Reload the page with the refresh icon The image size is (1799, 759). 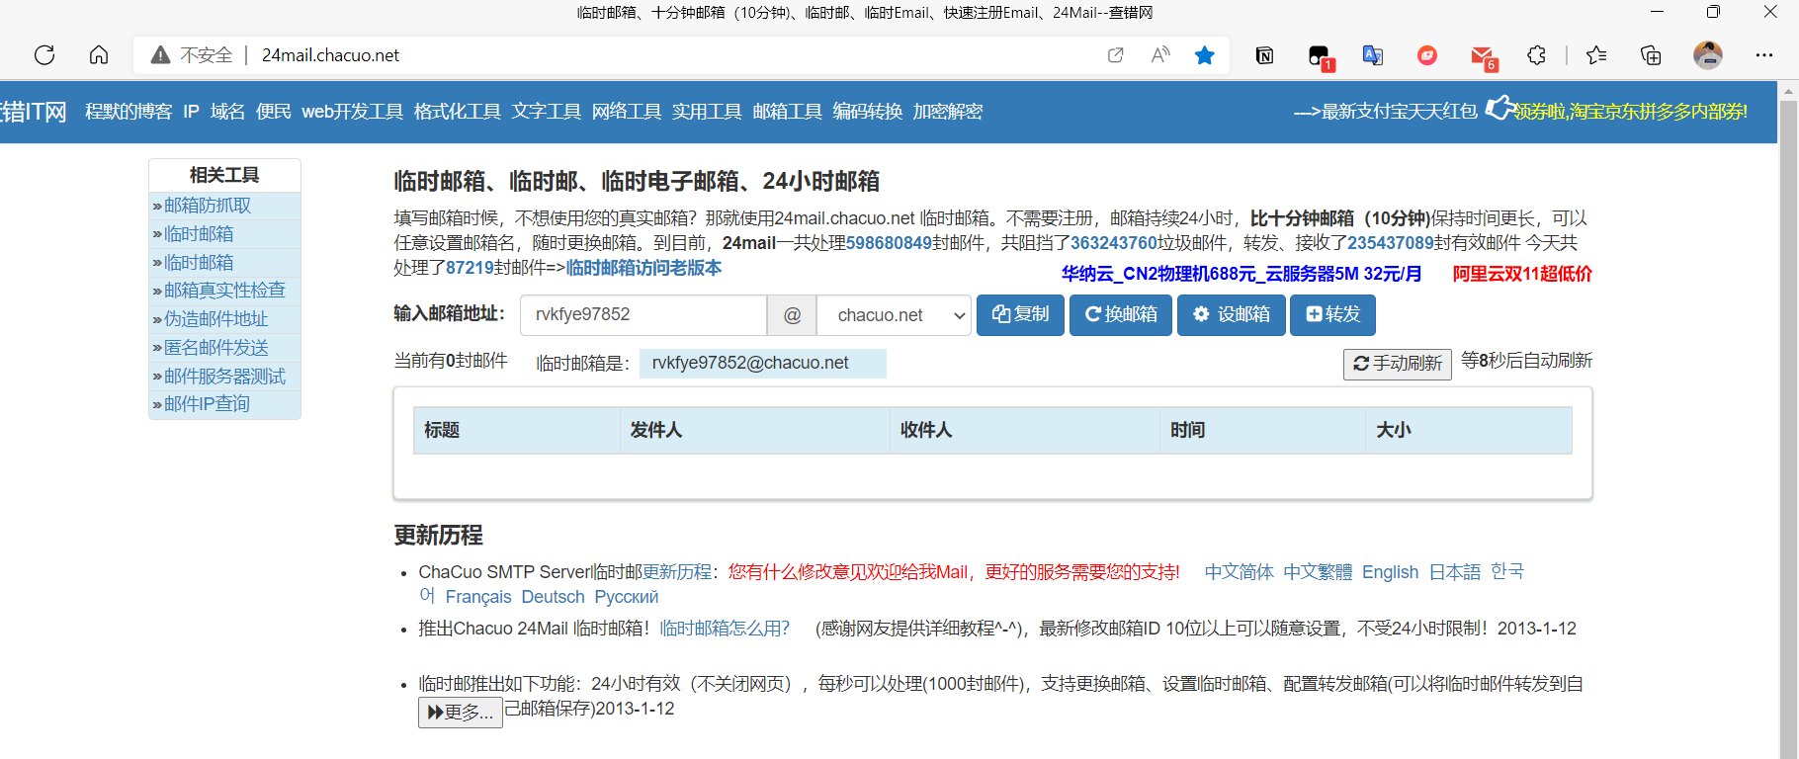[44, 55]
